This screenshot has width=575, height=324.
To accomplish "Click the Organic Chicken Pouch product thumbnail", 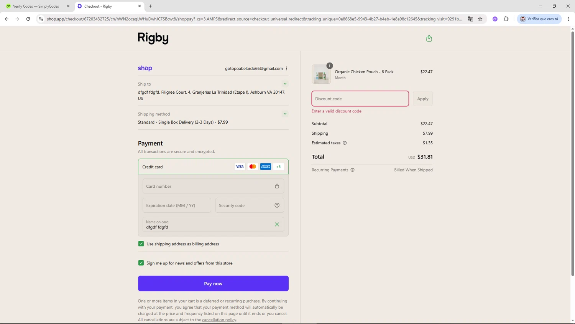I will tap(321, 74).
